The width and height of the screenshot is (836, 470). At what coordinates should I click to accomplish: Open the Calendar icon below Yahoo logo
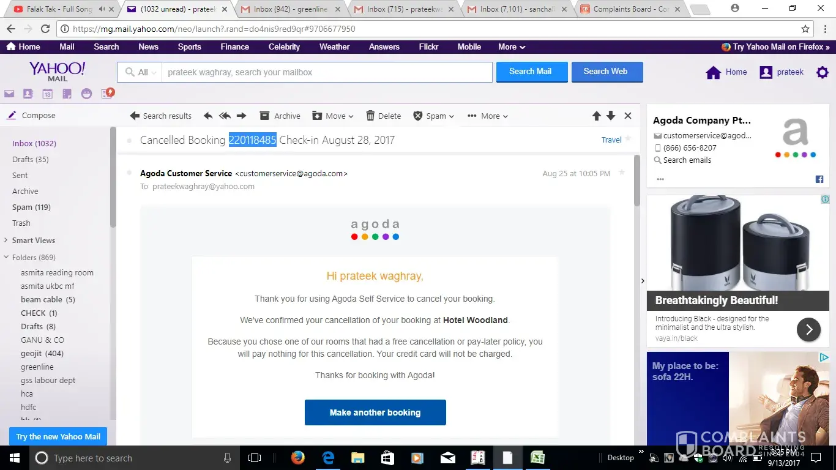point(47,94)
